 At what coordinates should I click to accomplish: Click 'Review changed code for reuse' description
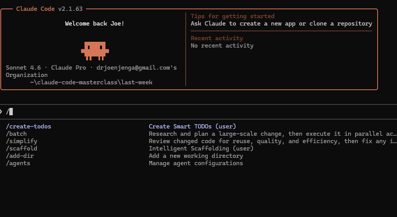click(273, 141)
